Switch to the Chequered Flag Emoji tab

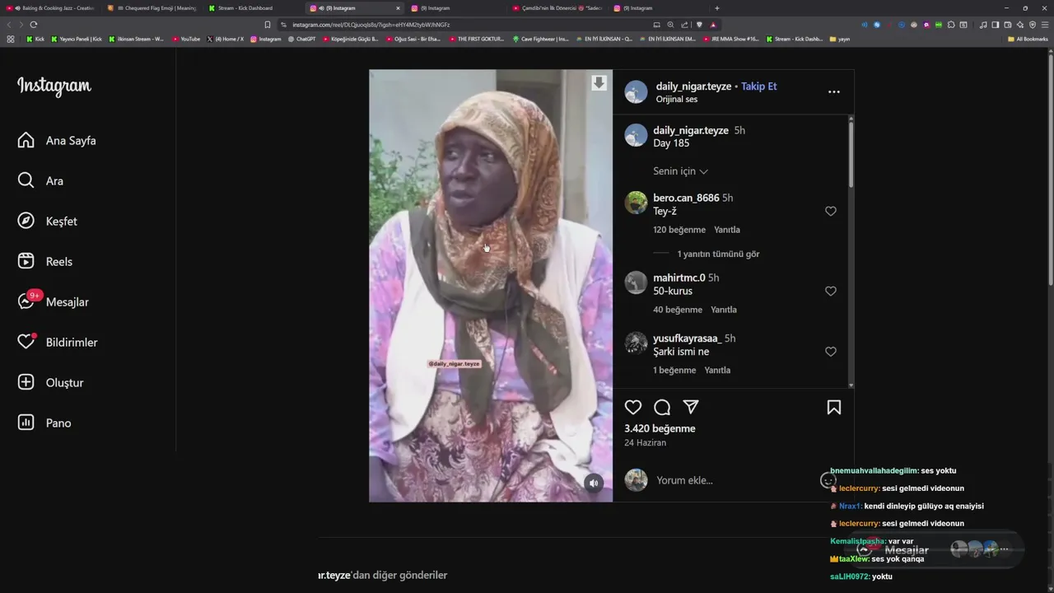tap(152, 8)
